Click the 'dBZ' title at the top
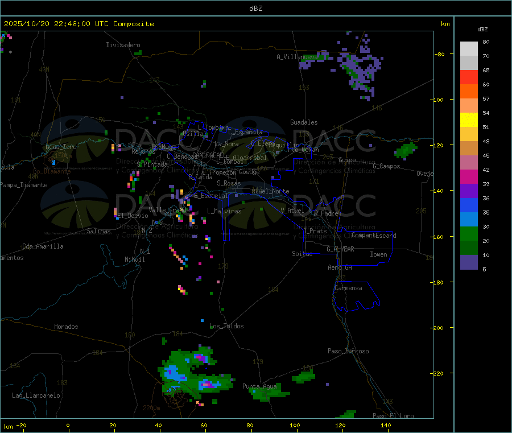The width and height of the screenshot is (512, 433). coord(255,9)
